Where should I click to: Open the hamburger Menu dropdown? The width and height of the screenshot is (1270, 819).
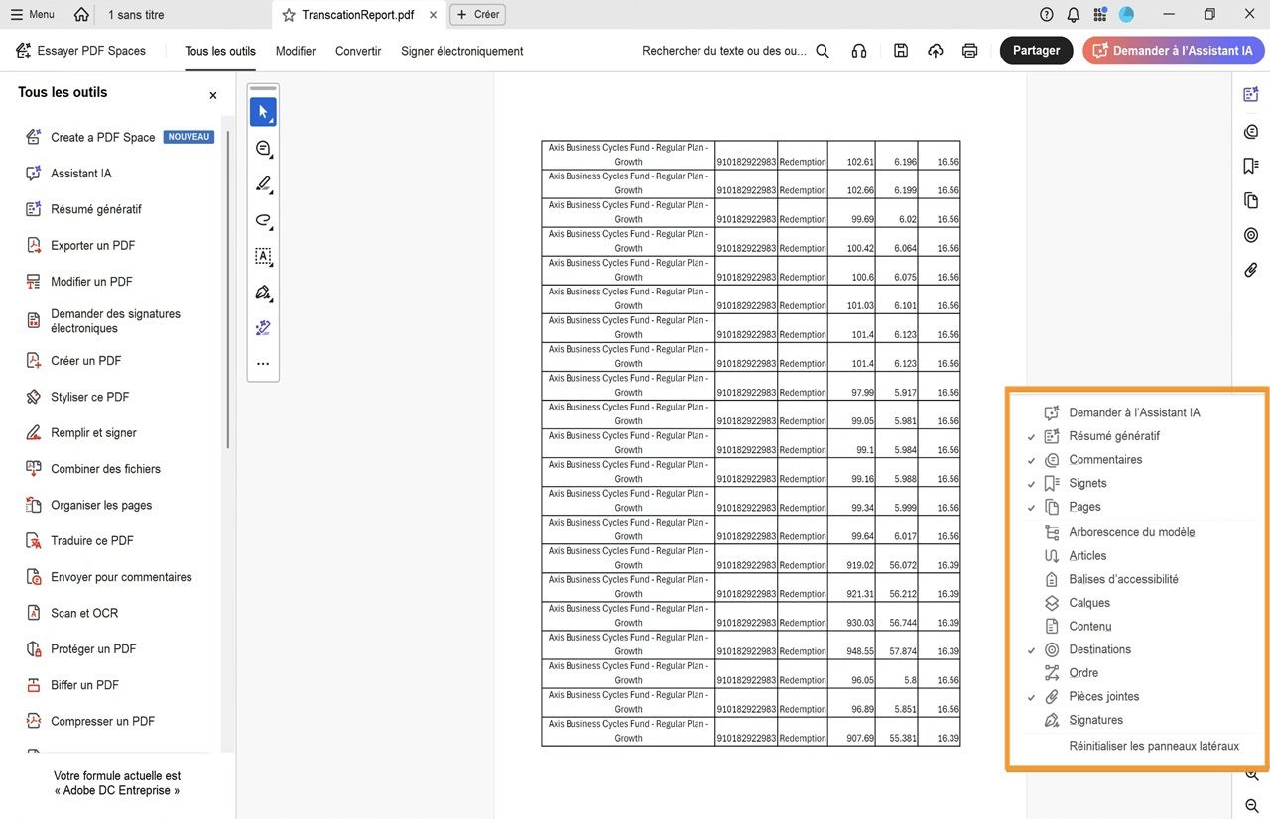(x=33, y=14)
